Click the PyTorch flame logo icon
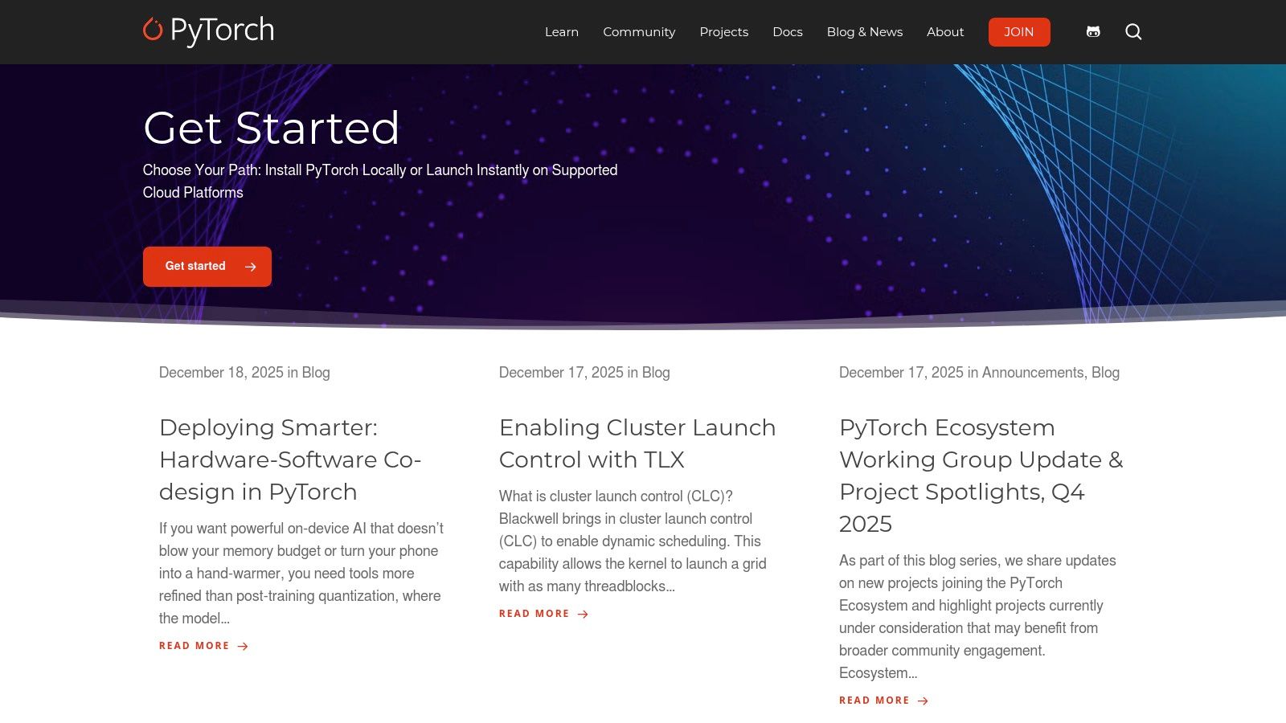The height and width of the screenshot is (723, 1286). (153, 30)
